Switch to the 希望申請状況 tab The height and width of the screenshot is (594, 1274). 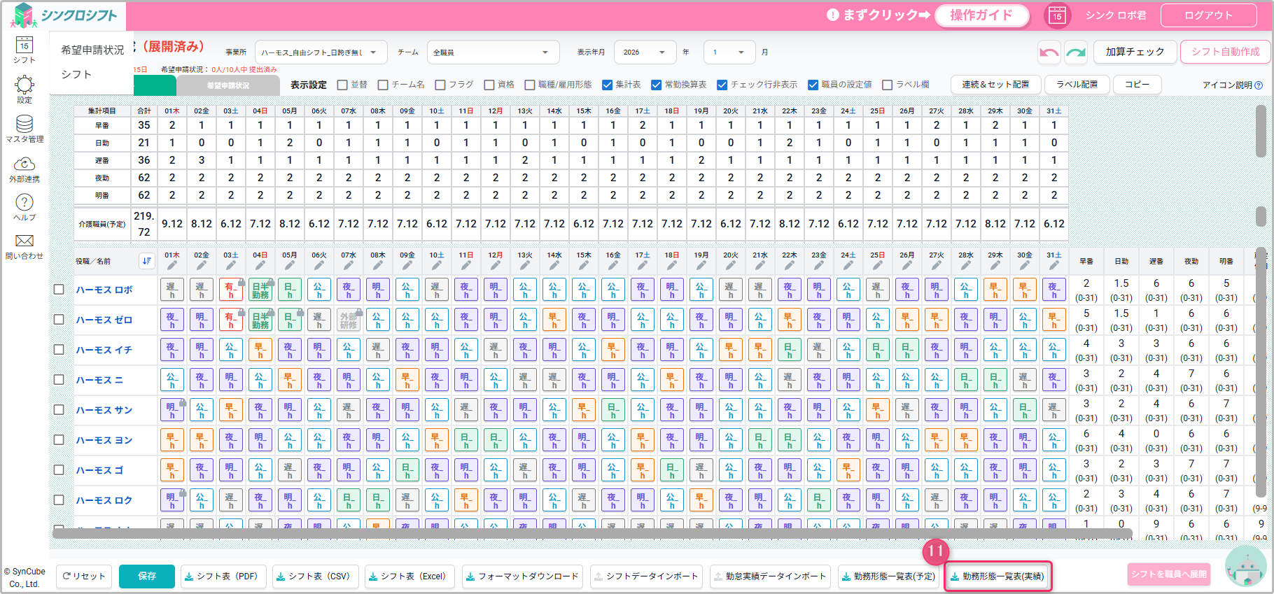[227, 85]
